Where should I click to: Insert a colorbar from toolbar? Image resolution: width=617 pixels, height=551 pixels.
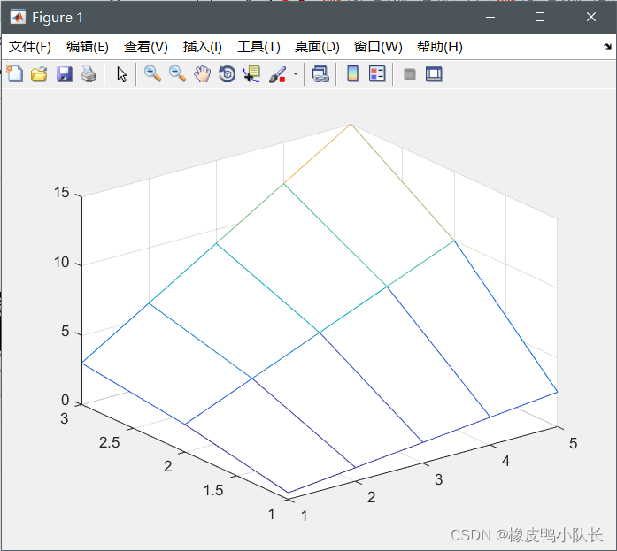coord(353,74)
